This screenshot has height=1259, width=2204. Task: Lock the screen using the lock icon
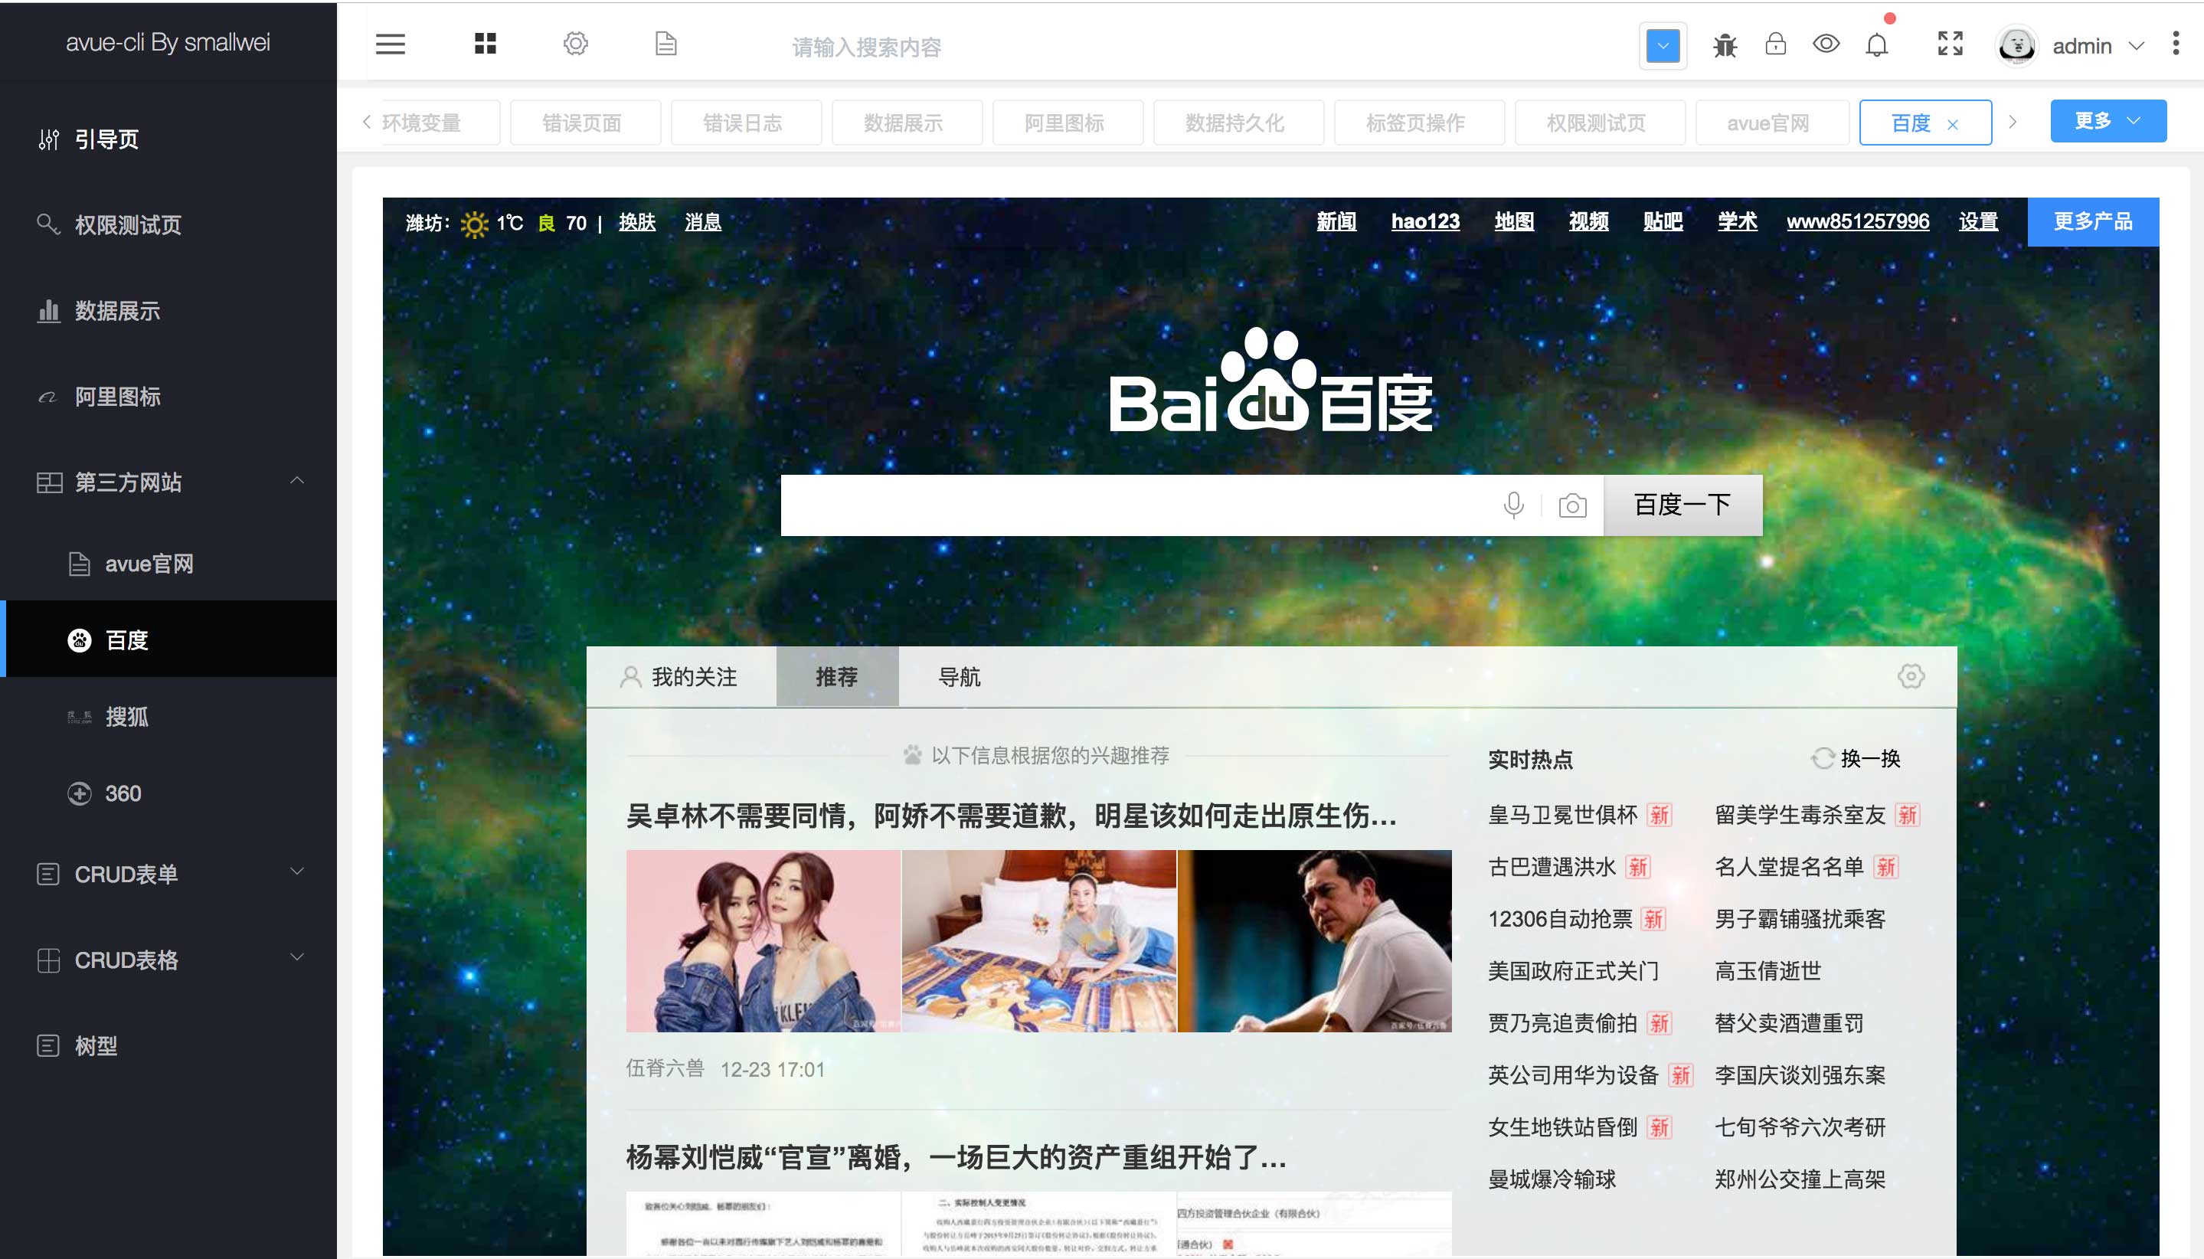1775,44
